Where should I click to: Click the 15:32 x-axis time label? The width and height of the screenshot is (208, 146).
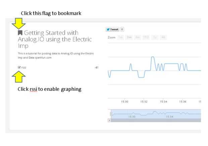[x=144, y=102]
